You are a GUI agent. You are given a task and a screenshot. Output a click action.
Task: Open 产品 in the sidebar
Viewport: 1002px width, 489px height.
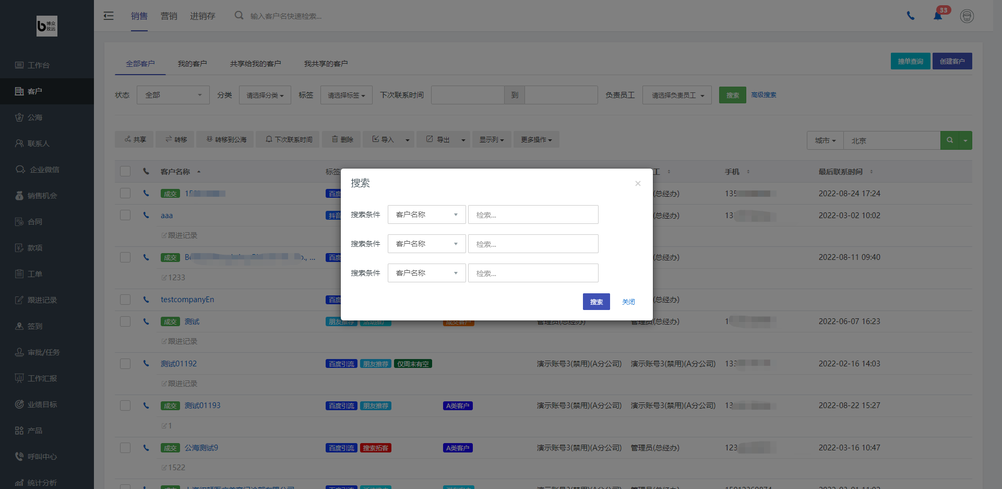point(47,431)
